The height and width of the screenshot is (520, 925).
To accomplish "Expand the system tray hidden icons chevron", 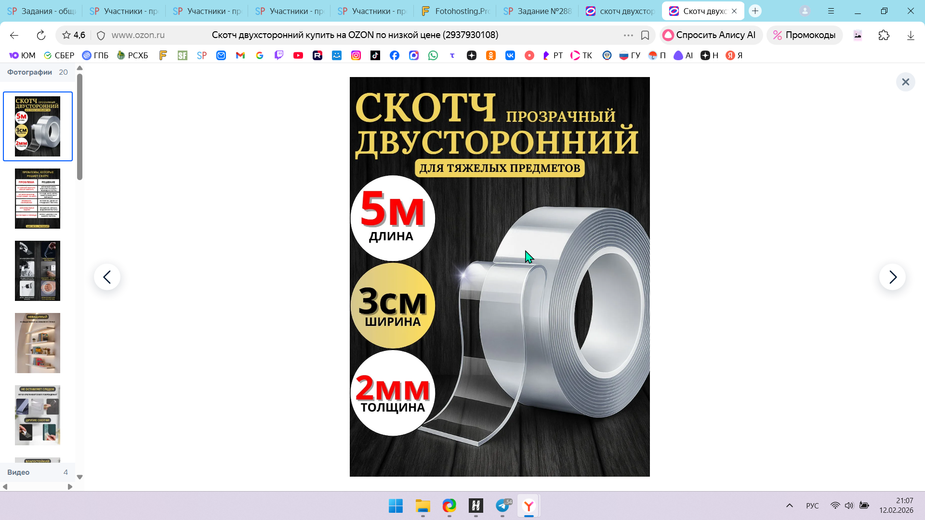I will [x=789, y=506].
